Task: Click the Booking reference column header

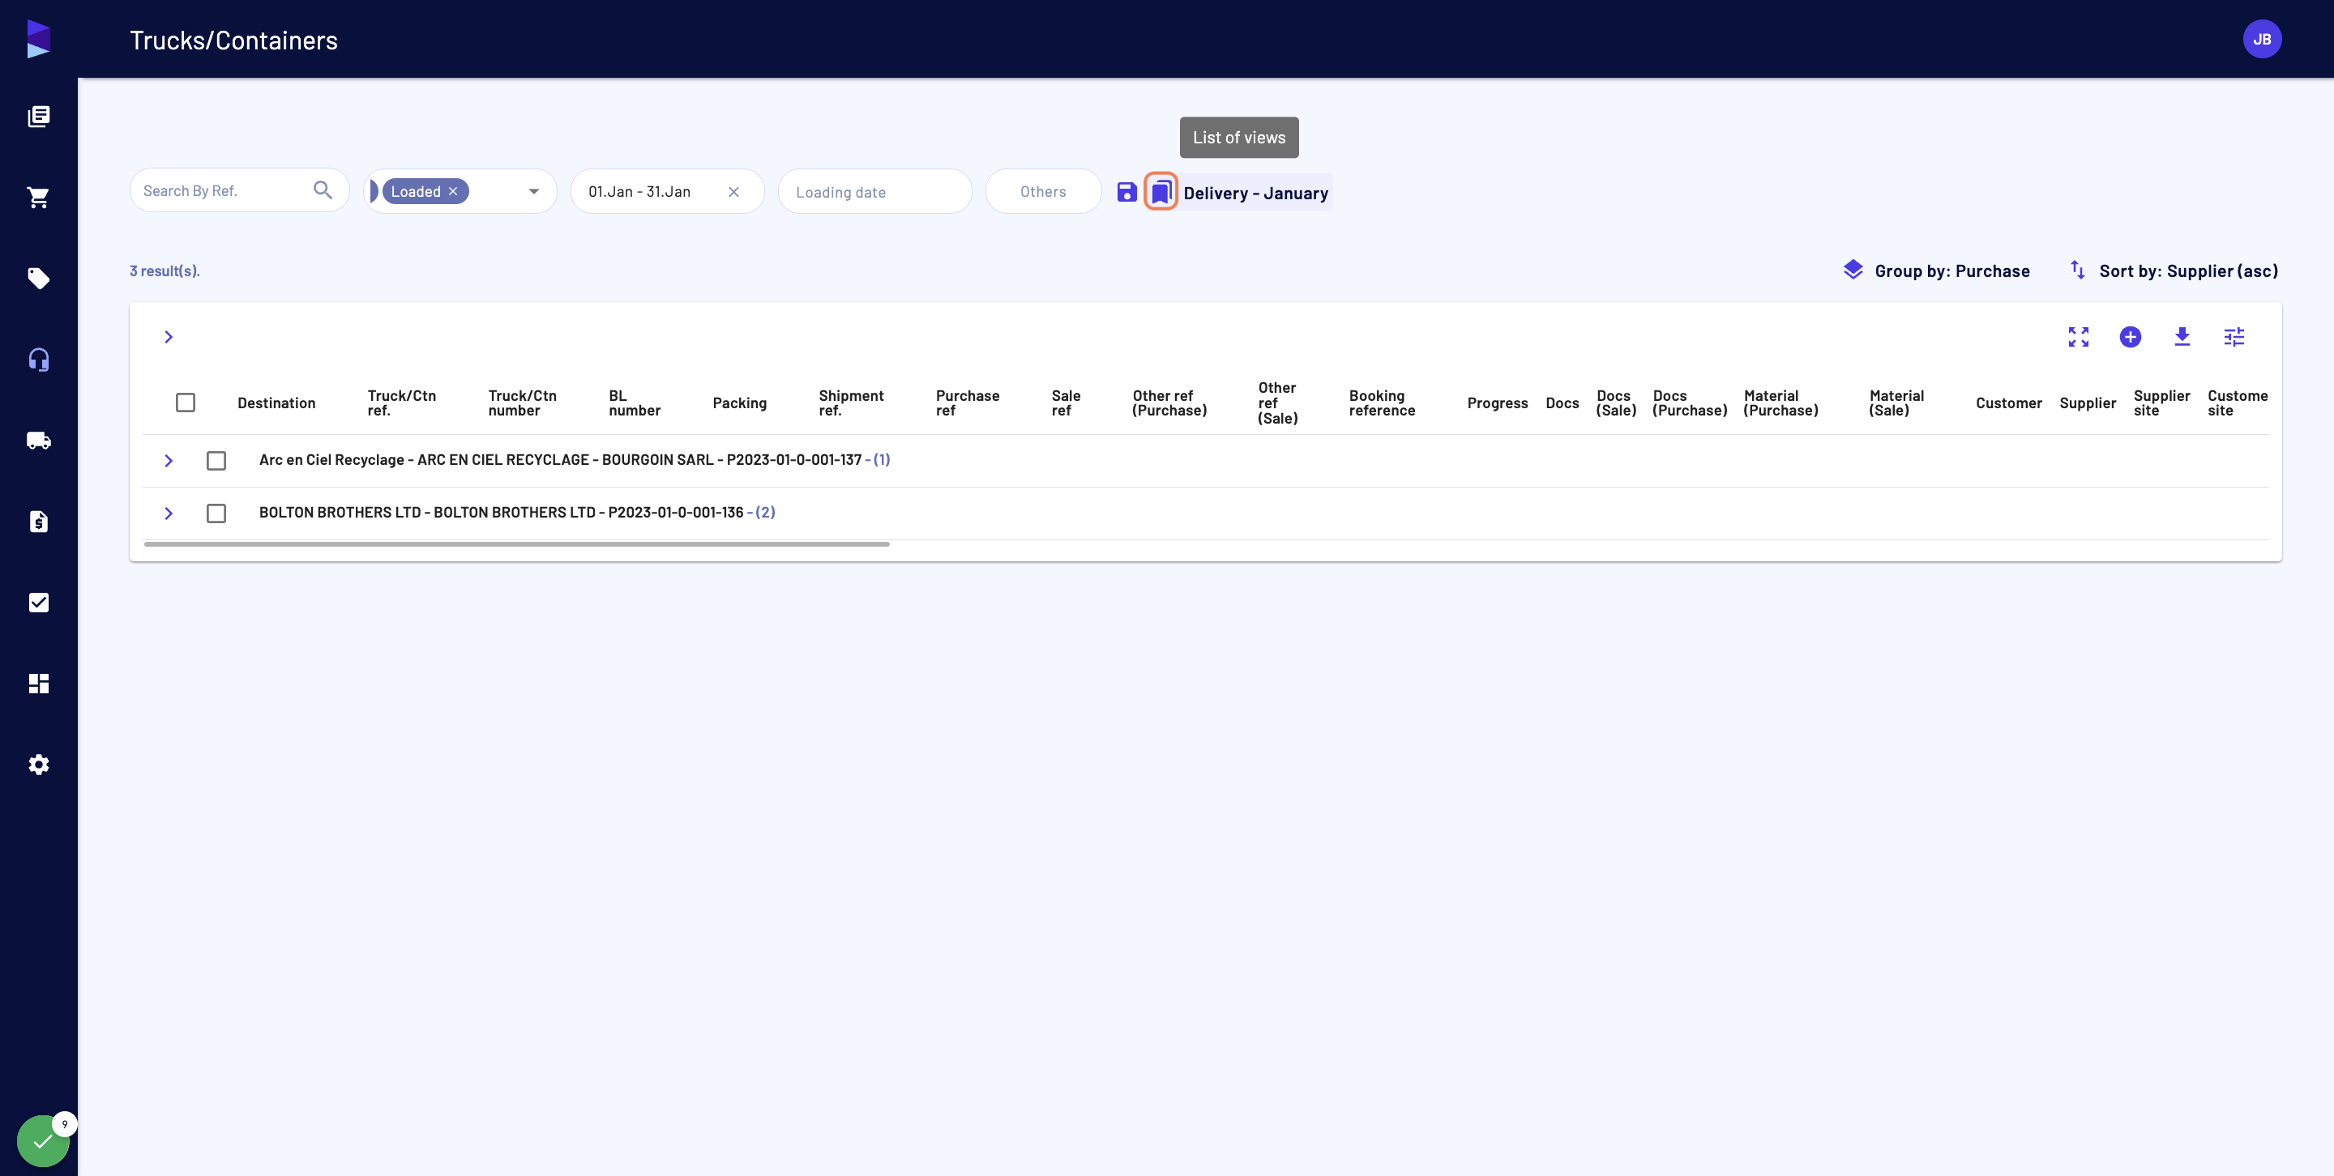Action: pos(1382,403)
